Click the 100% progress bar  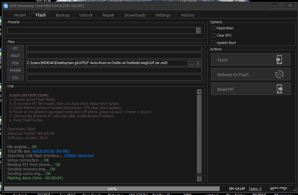pyautogui.click(x=112, y=189)
